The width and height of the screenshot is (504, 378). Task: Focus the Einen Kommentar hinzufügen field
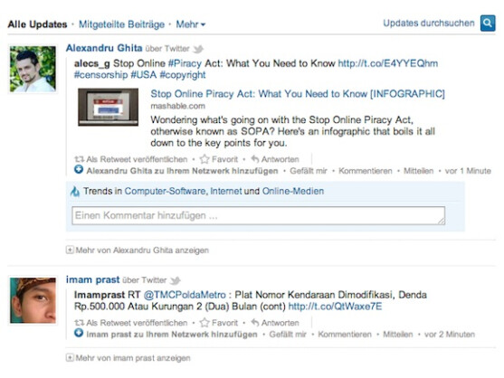click(x=259, y=215)
